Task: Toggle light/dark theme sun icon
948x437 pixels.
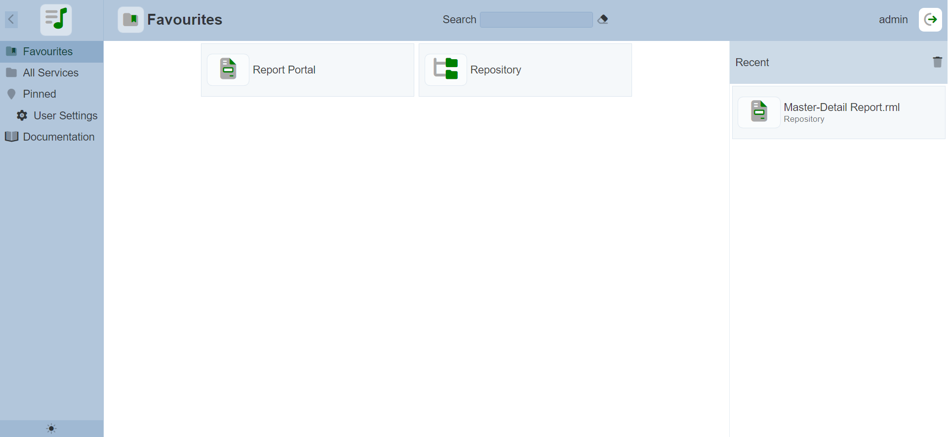Action: tap(51, 429)
